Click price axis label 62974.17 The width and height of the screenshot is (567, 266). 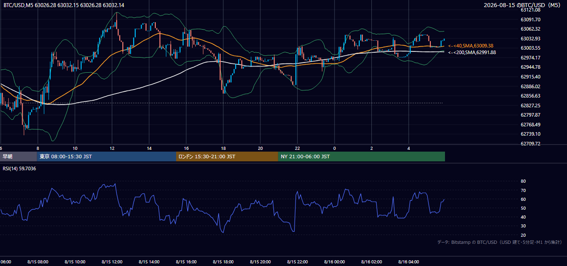[530, 58]
